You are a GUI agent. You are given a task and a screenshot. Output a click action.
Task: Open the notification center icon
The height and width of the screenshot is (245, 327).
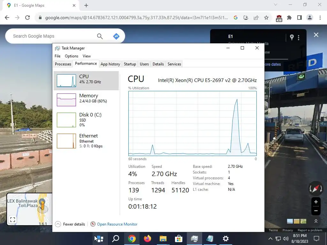click(x=316, y=239)
